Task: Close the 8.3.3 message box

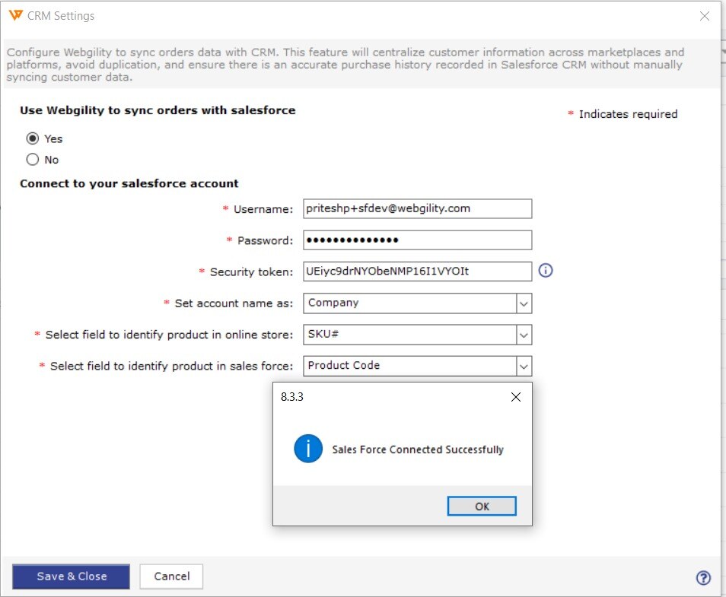Action: tap(516, 397)
